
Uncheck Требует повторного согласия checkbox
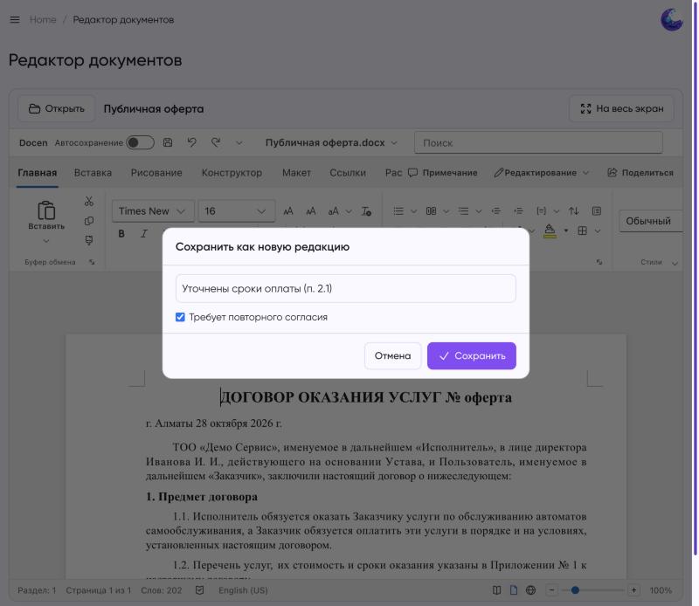[180, 317]
